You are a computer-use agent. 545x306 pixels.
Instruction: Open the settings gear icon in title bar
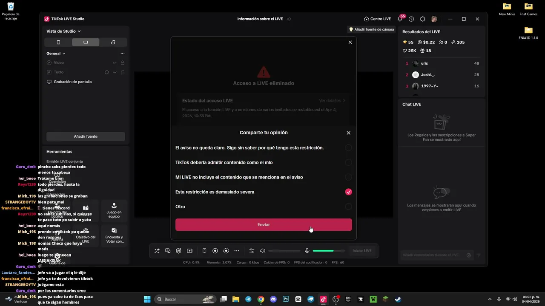pyautogui.click(x=423, y=19)
